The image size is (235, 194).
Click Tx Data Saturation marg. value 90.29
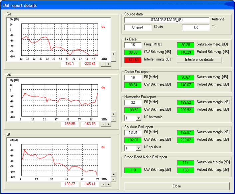point(185,45)
